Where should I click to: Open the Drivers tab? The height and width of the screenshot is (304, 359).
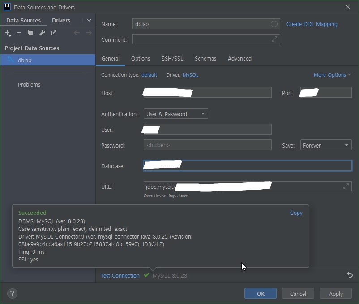[61, 21]
